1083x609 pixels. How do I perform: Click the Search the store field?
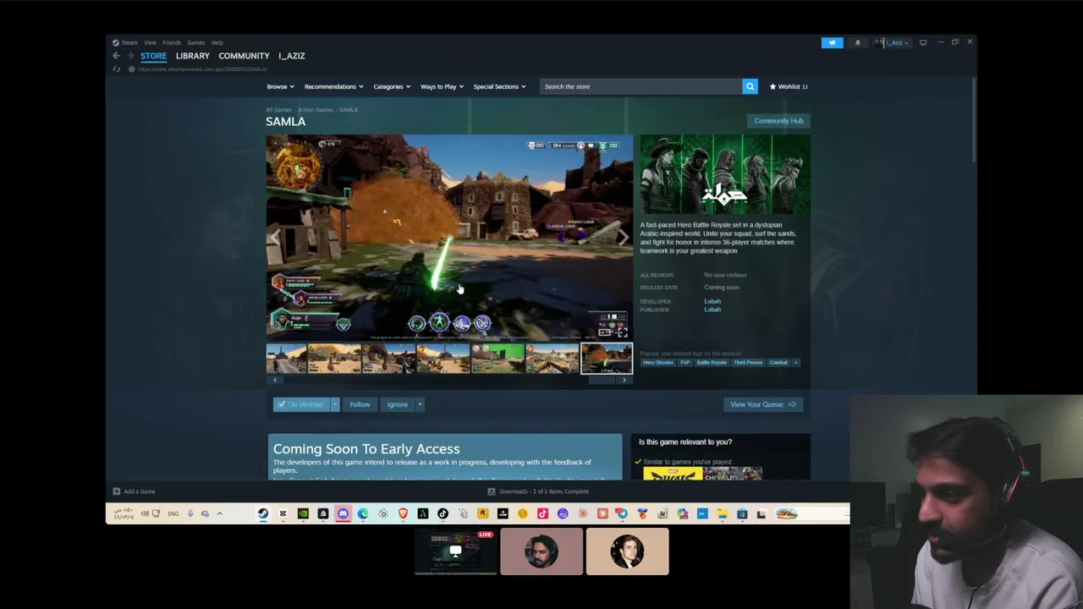pyautogui.click(x=640, y=86)
